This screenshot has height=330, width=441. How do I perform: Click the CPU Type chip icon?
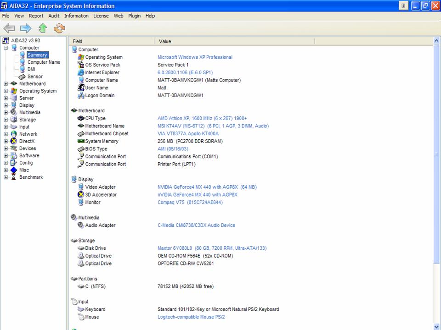pyautogui.click(x=81, y=118)
